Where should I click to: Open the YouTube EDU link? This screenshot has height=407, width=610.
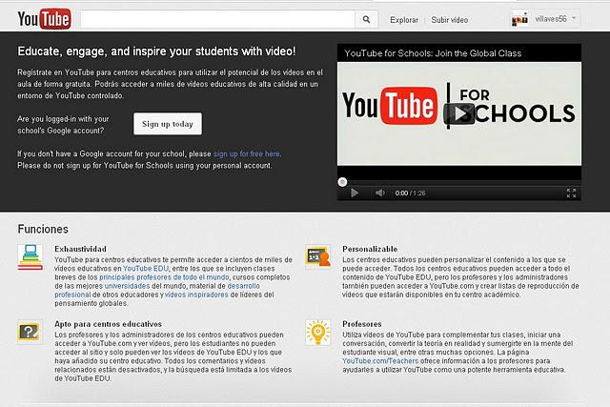tap(146, 269)
